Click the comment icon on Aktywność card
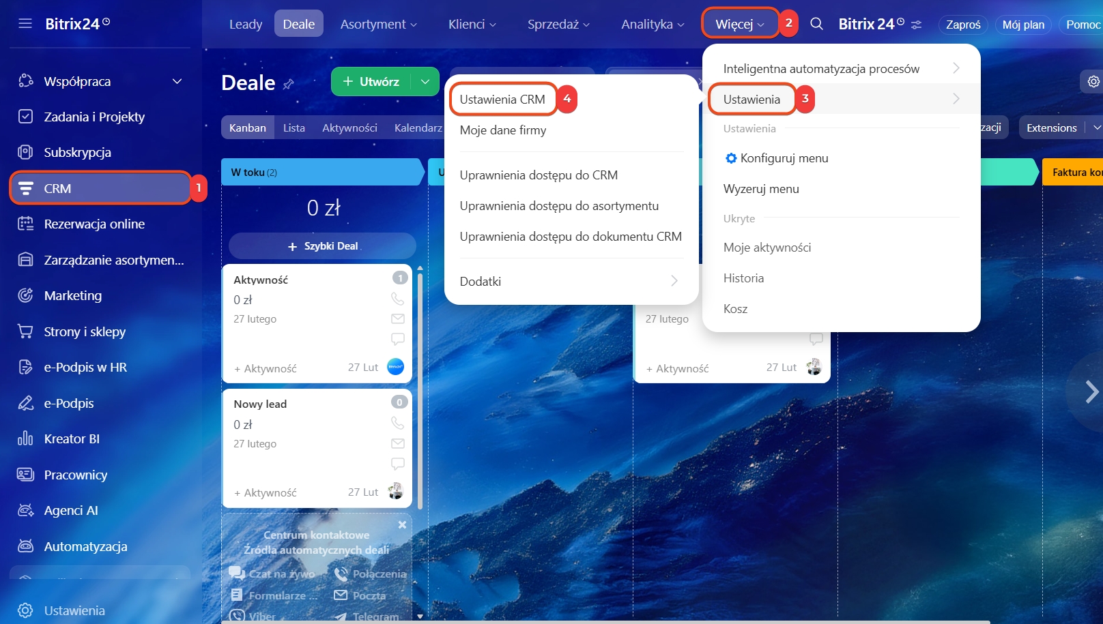Viewport: 1103px width, 624px height. tap(397, 339)
